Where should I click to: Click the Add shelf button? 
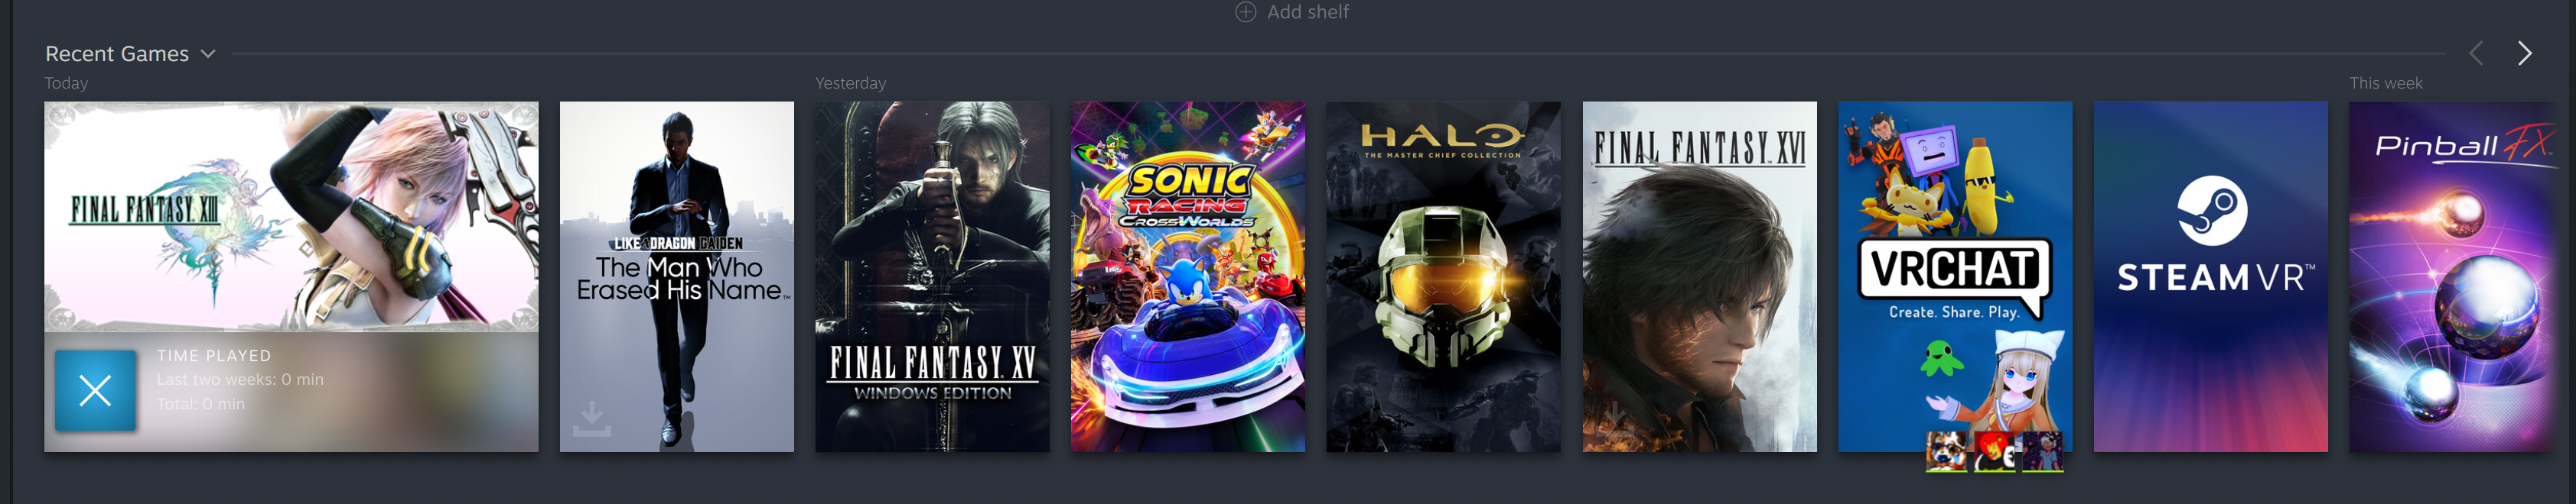1292,12
